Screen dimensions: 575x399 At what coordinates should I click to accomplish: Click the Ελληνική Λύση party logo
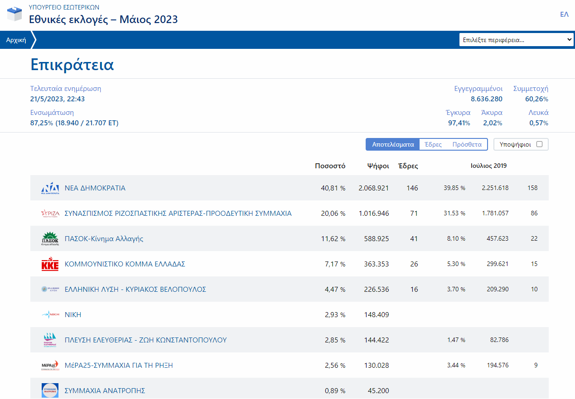(x=50, y=290)
